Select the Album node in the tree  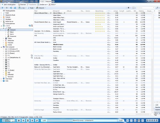coord(12,32)
